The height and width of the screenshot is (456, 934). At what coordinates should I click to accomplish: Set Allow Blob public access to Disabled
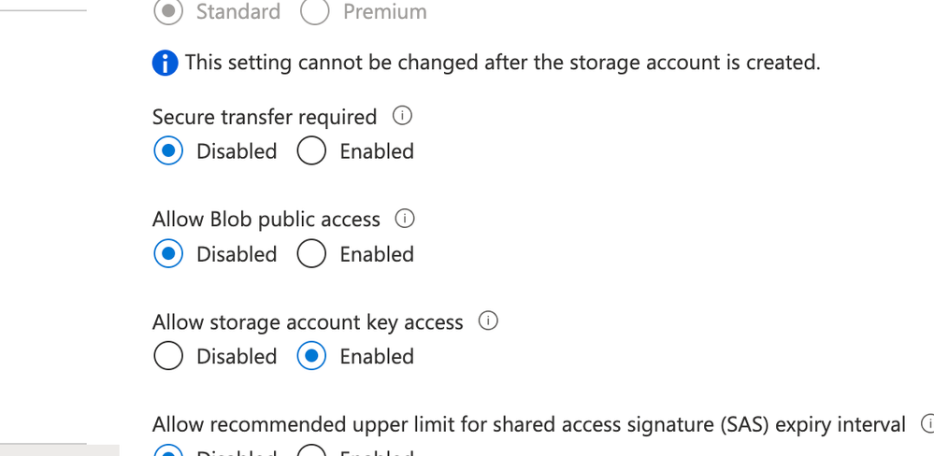click(x=168, y=254)
